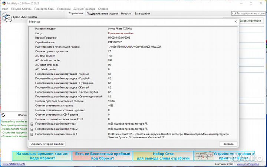The image size is (267, 167).
Task: Click help icon beside printer error code 1
Action: (x=32, y=124)
